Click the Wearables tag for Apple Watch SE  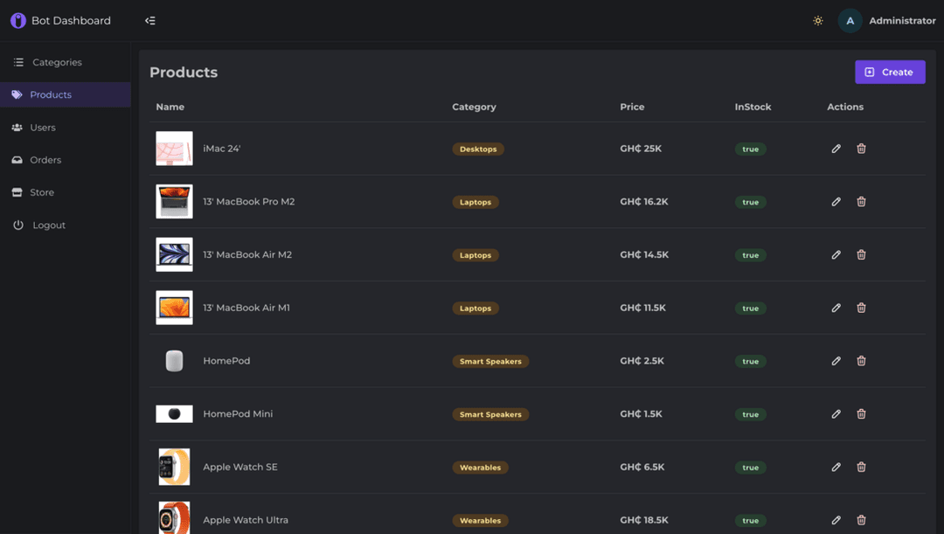tap(481, 468)
